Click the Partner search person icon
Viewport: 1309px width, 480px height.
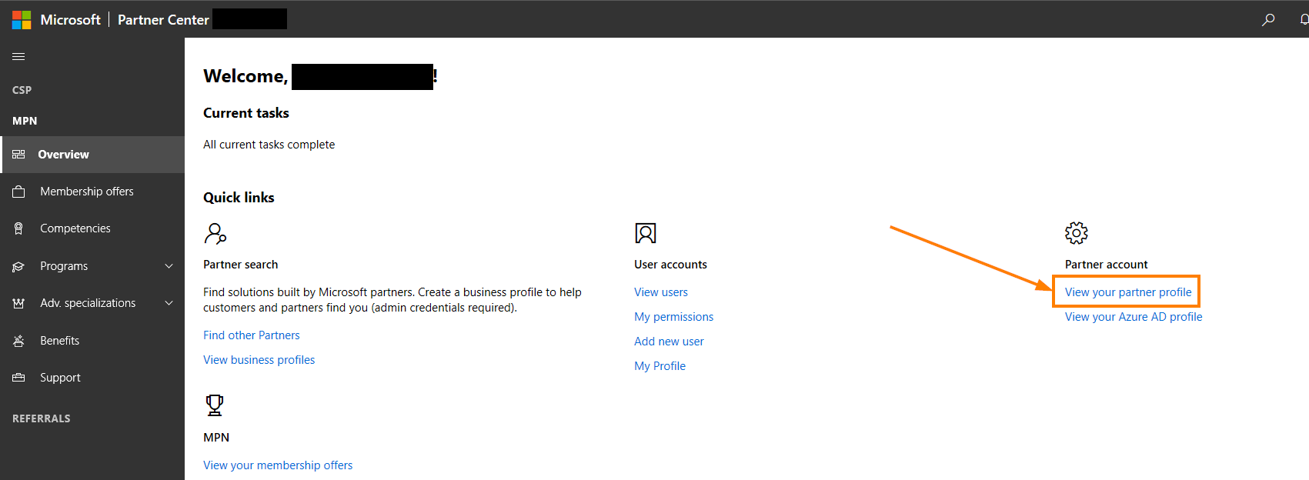click(x=215, y=233)
